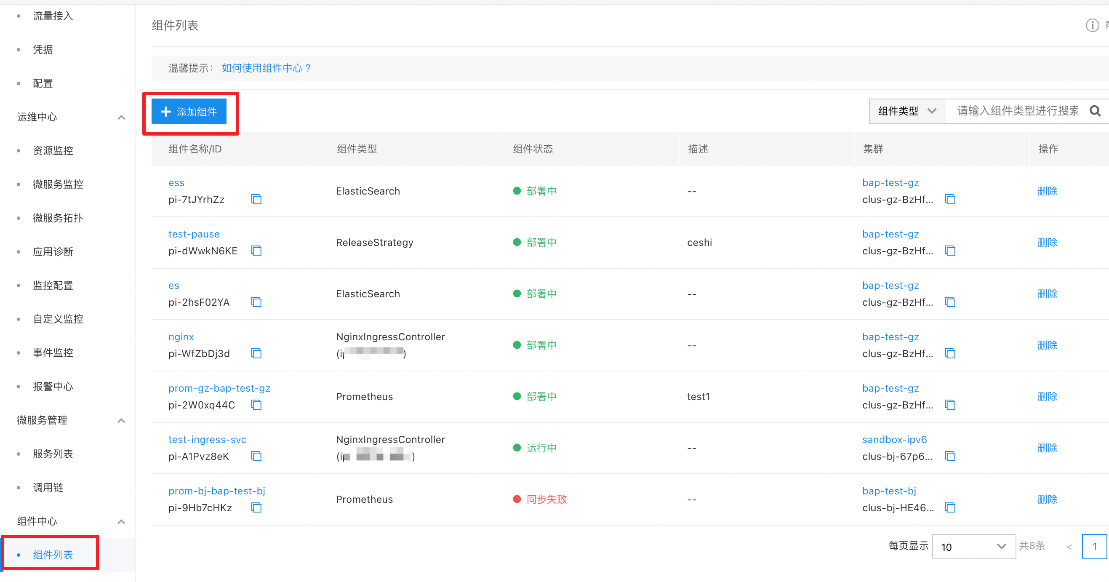Click the 组件状态 column header
The height and width of the screenshot is (582, 1109).
(x=533, y=149)
